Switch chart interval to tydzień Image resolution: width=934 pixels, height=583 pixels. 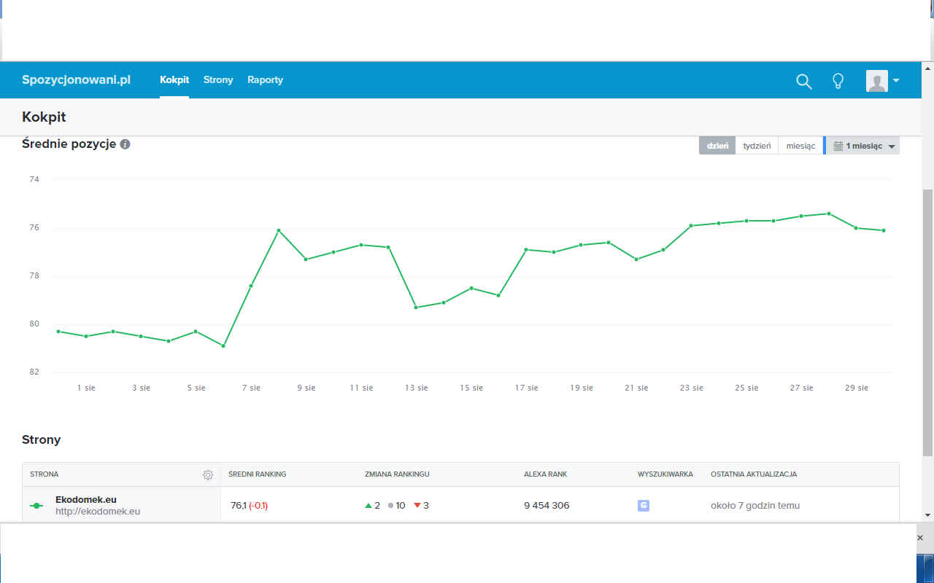757,146
